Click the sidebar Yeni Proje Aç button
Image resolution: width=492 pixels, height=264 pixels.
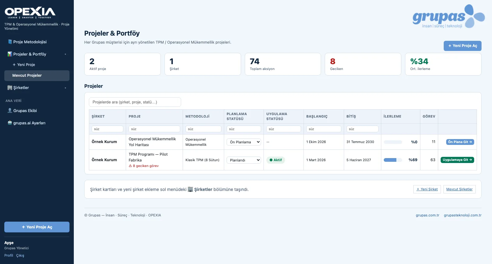37,227
